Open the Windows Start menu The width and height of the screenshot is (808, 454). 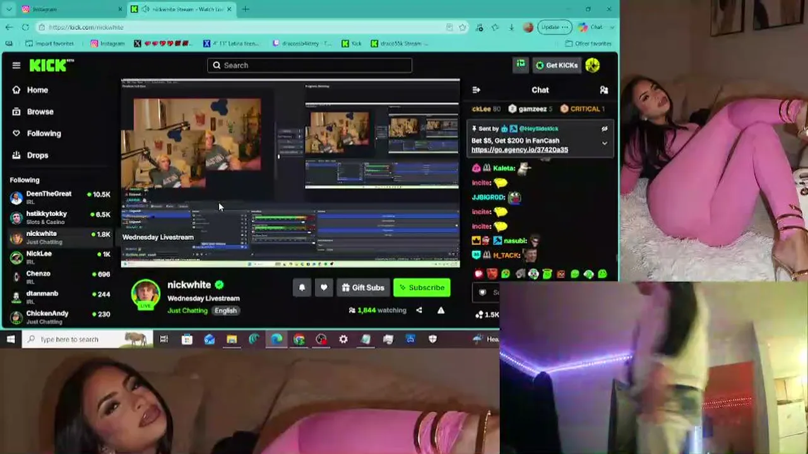point(11,339)
